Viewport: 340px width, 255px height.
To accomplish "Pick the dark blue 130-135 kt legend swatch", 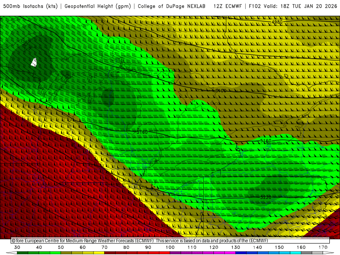I will 241,253.
